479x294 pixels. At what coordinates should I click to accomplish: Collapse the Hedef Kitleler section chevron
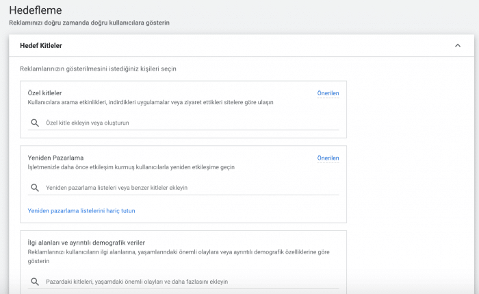point(457,46)
